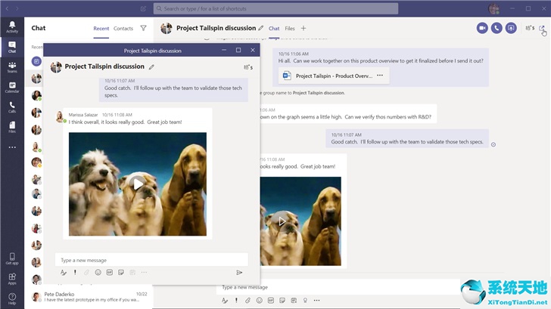This screenshot has height=309, width=551.
Task: Open profile picture menu at top right
Action: 493,8
